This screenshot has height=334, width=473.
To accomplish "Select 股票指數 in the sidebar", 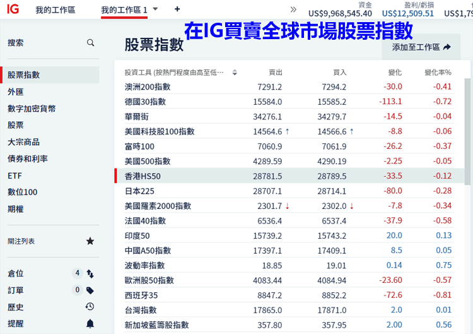I will click(50, 75).
